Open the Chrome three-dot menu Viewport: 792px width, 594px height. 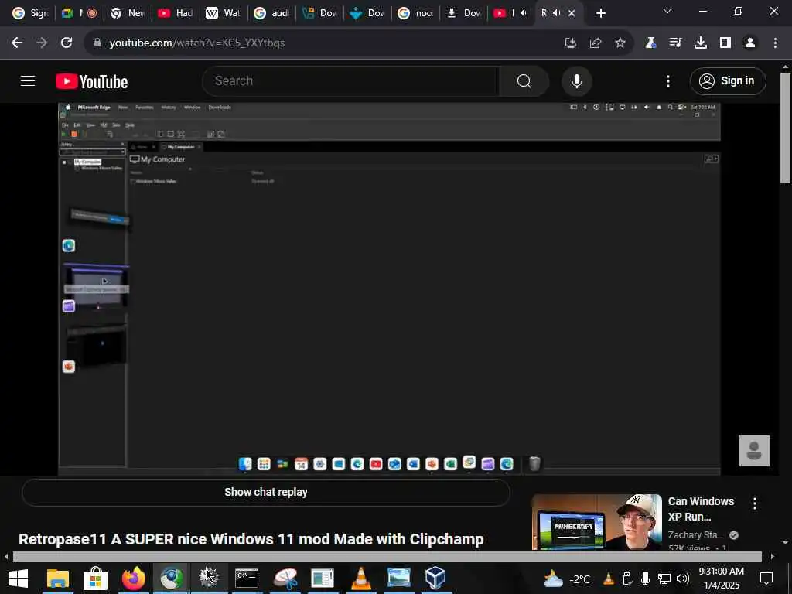pyautogui.click(x=775, y=43)
